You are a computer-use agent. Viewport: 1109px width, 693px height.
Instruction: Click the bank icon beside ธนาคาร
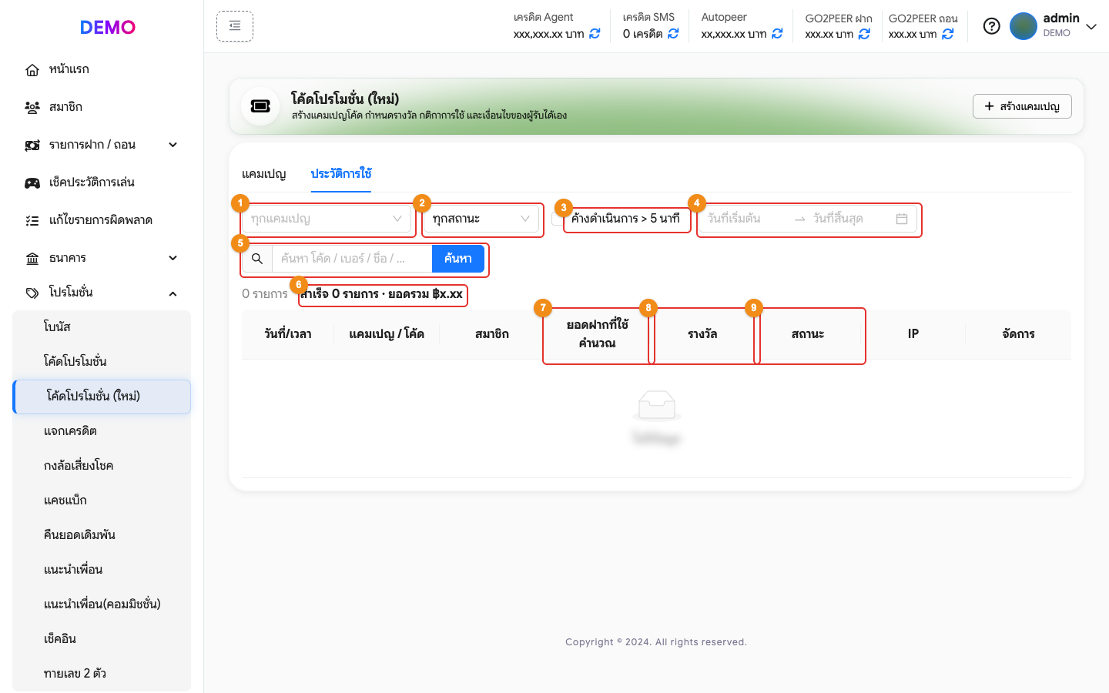(x=32, y=259)
